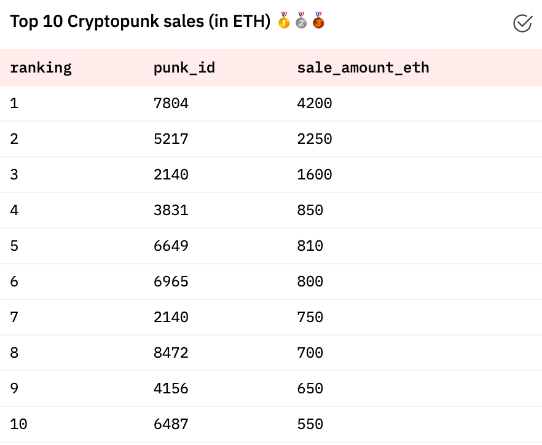Screen dimensions: 542x445
Task: Click the bronze medal emoji in title
Action: click(318, 21)
